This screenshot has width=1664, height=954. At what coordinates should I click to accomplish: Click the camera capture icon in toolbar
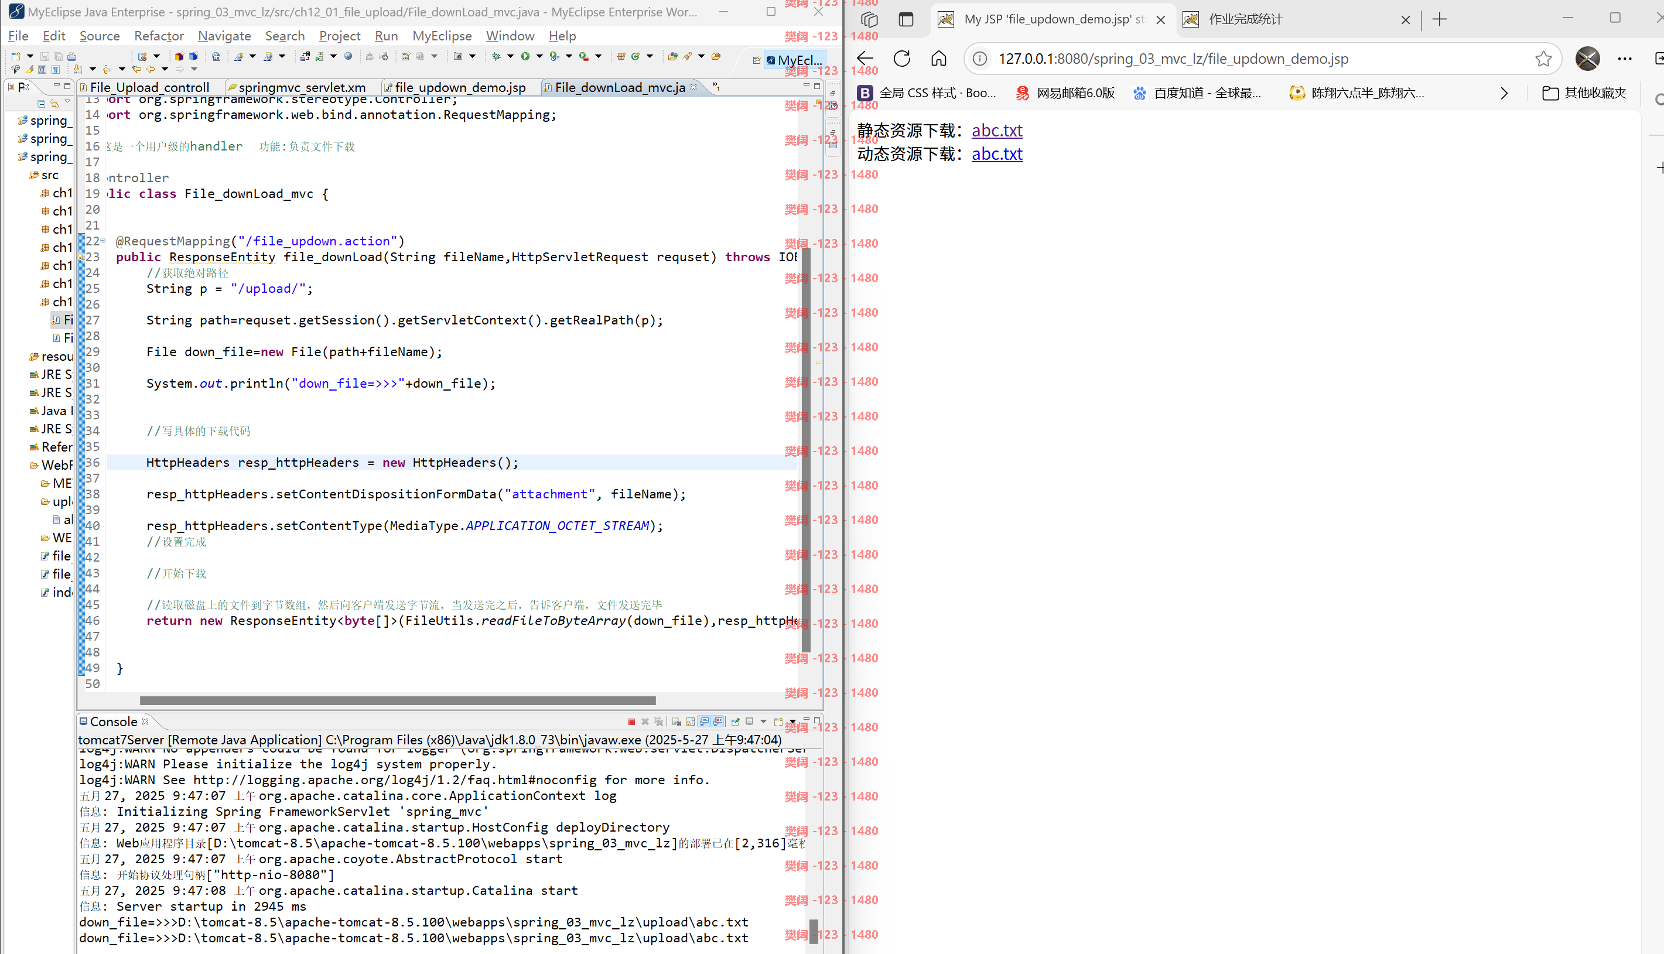pos(459,56)
